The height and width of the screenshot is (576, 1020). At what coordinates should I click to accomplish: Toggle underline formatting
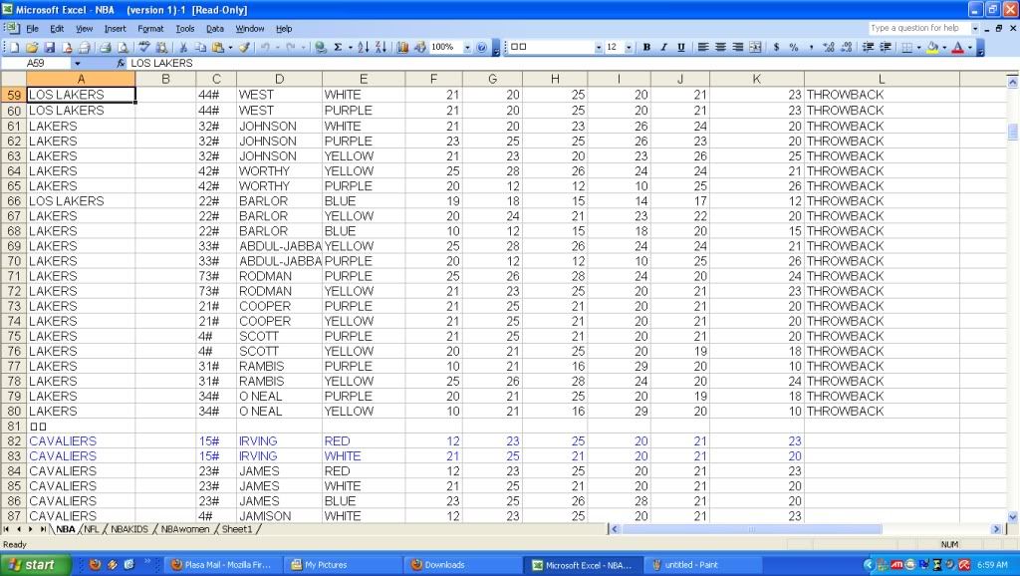(x=681, y=47)
